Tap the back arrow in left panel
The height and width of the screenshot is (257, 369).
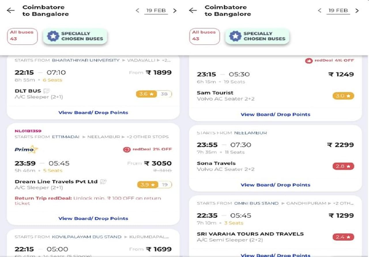11,11
